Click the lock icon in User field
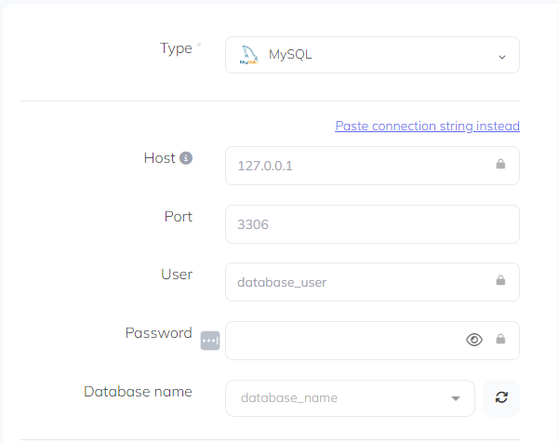The image size is (559, 443). click(x=500, y=281)
